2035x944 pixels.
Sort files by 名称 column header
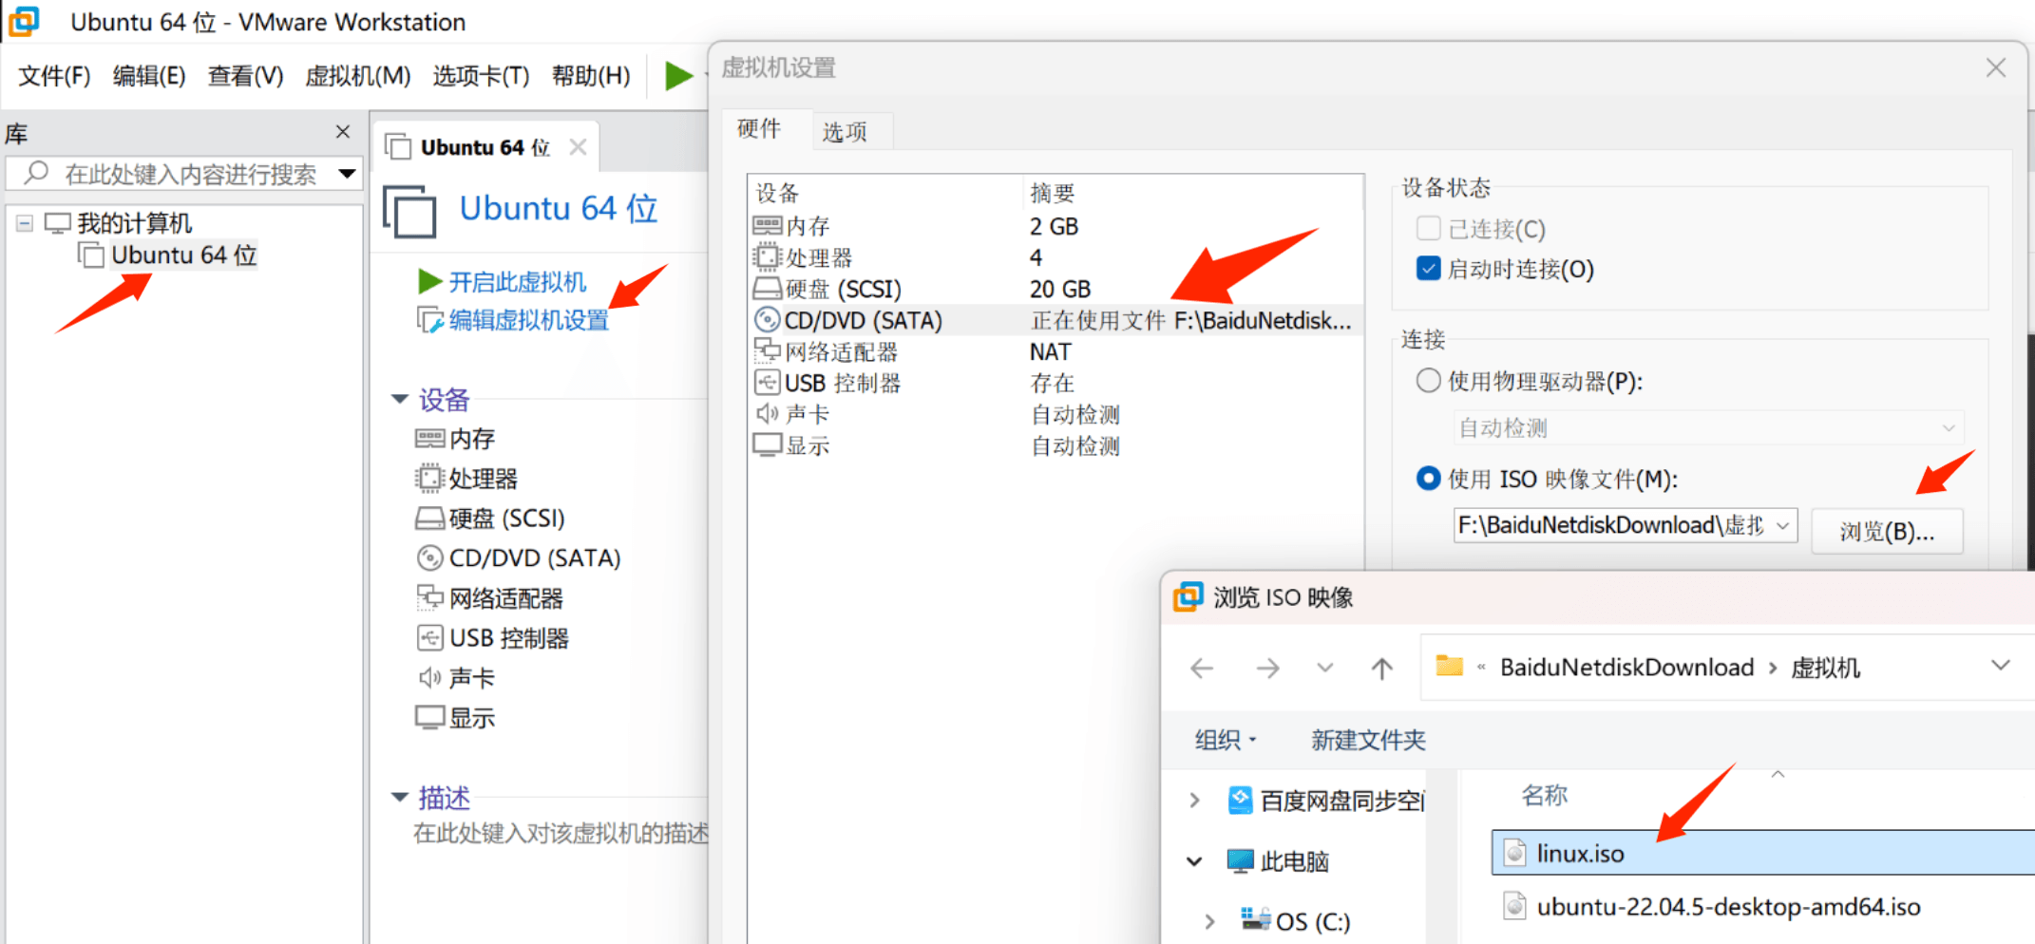point(1545,796)
